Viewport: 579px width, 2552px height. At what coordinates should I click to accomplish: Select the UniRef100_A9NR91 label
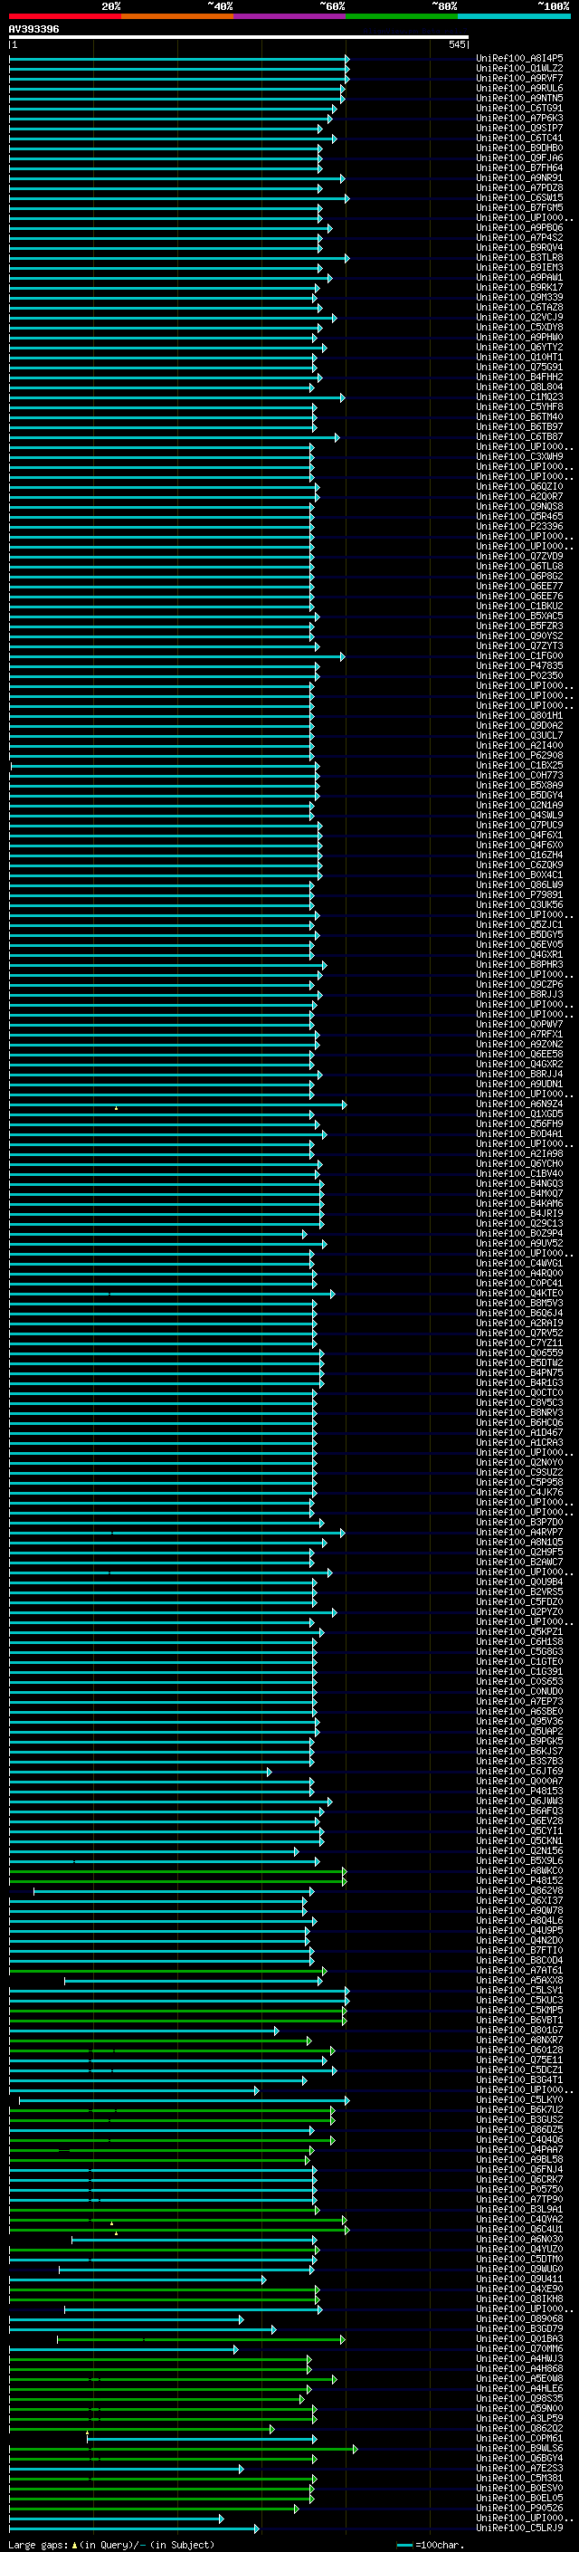(519, 178)
